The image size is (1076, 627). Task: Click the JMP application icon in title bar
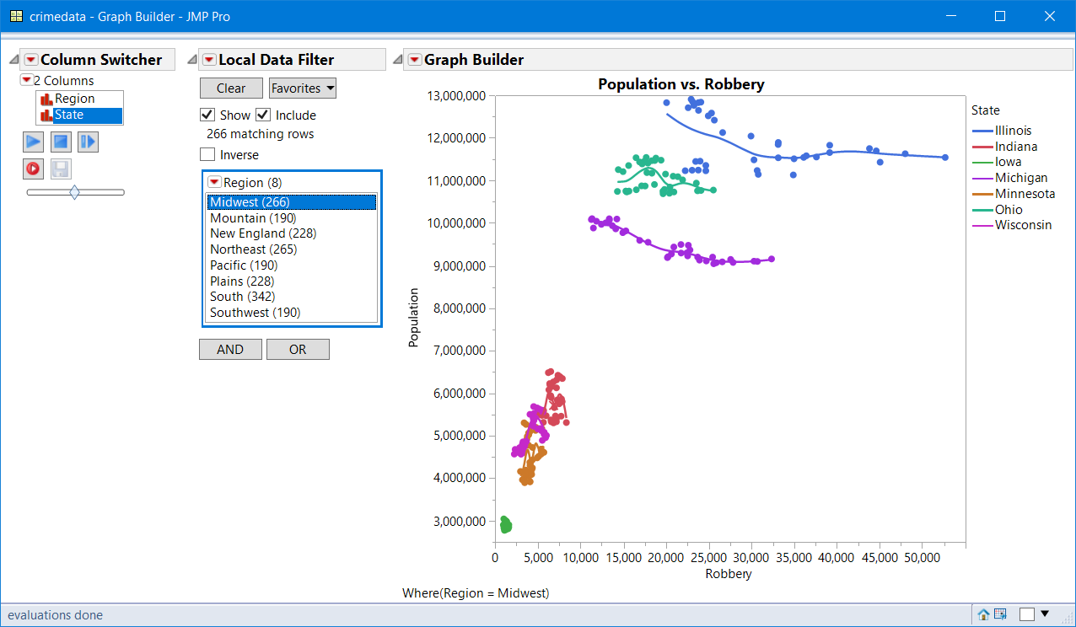(x=16, y=16)
